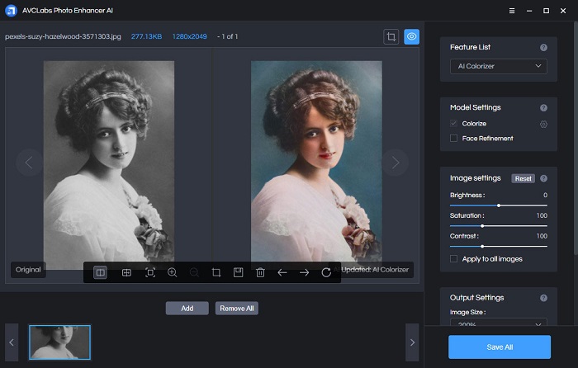The width and height of the screenshot is (578, 368).
Task: Open Model Settings help question icon
Action: pyautogui.click(x=543, y=108)
